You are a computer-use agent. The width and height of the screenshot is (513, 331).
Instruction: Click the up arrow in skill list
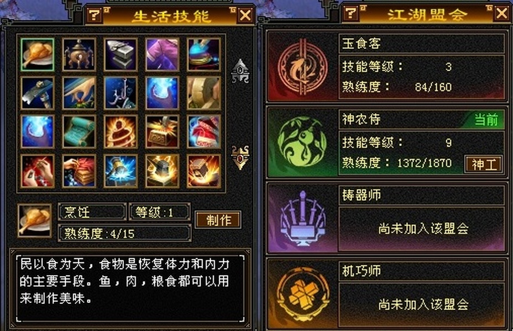pos(240,71)
